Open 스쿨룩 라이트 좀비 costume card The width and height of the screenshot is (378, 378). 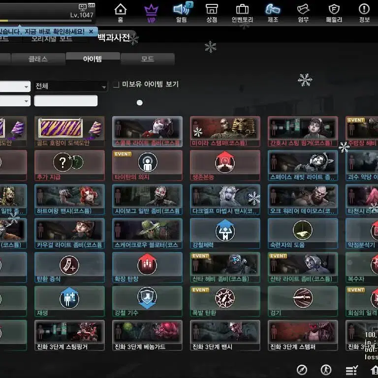click(x=147, y=131)
